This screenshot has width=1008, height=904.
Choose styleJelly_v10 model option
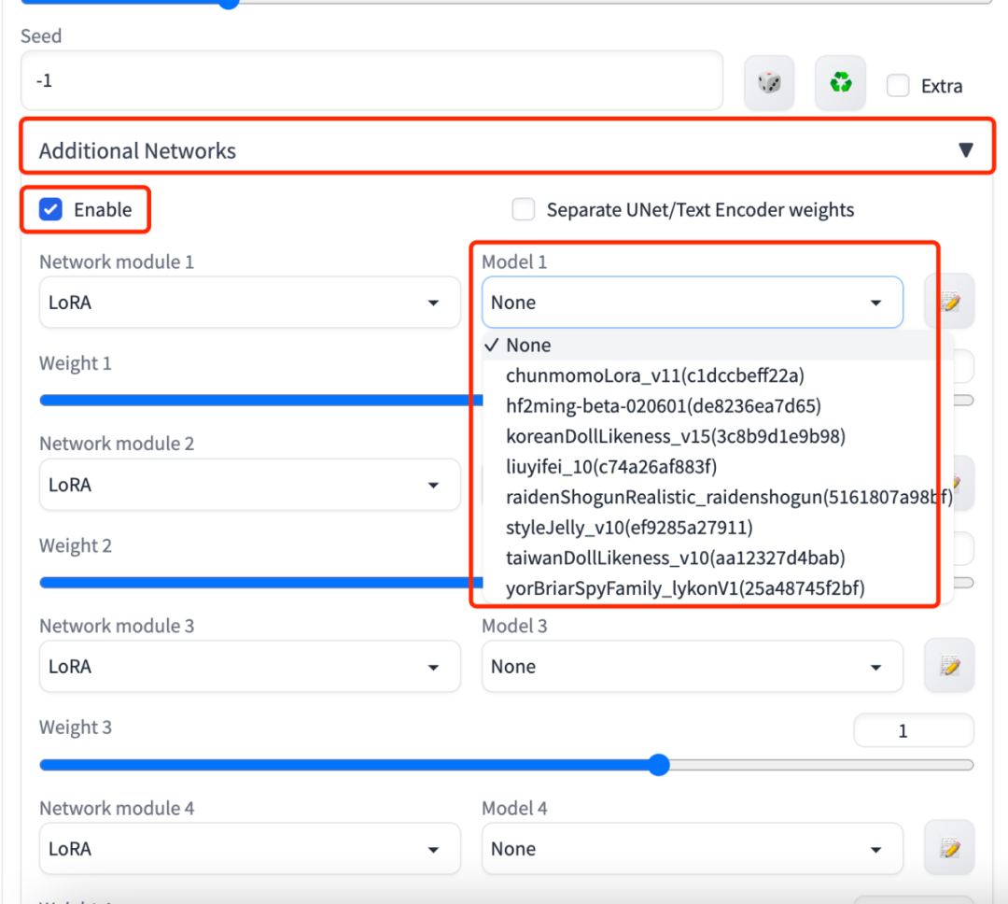pyautogui.click(x=717, y=528)
